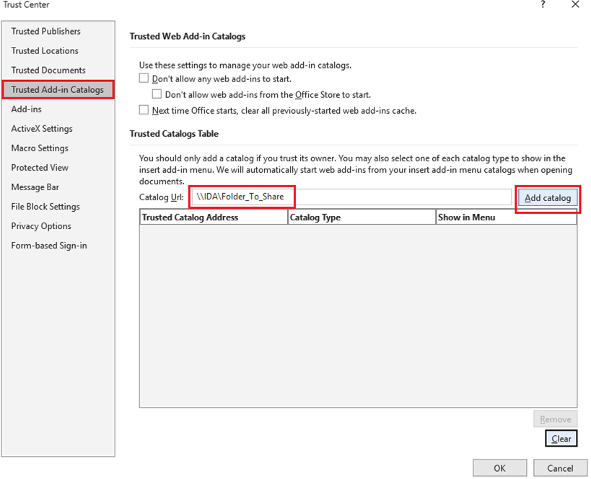Viewport: 591px width, 479px height.
Task: Open the Macro Settings page
Action: (40, 148)
